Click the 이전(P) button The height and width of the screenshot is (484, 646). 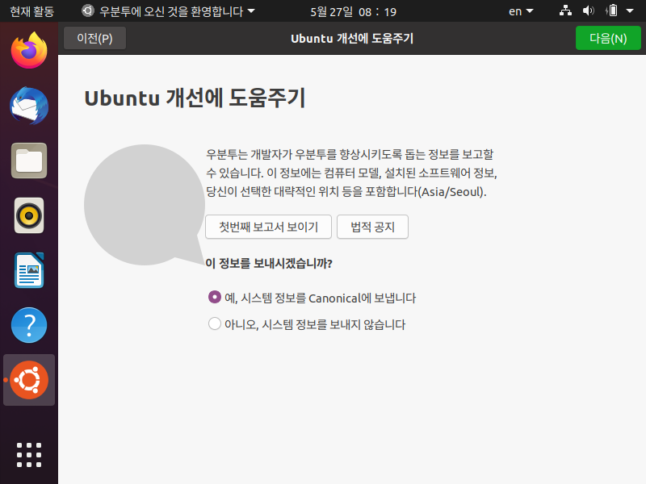(x=94, y=38)
